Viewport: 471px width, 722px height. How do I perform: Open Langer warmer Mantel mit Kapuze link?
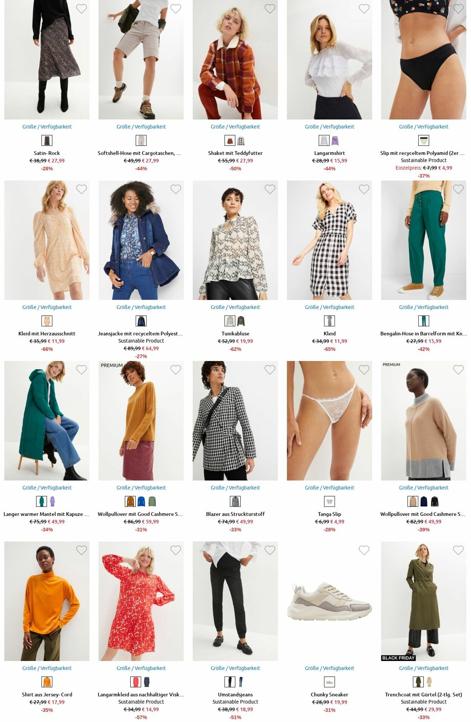pyautogui.click(x=46, y=514)
